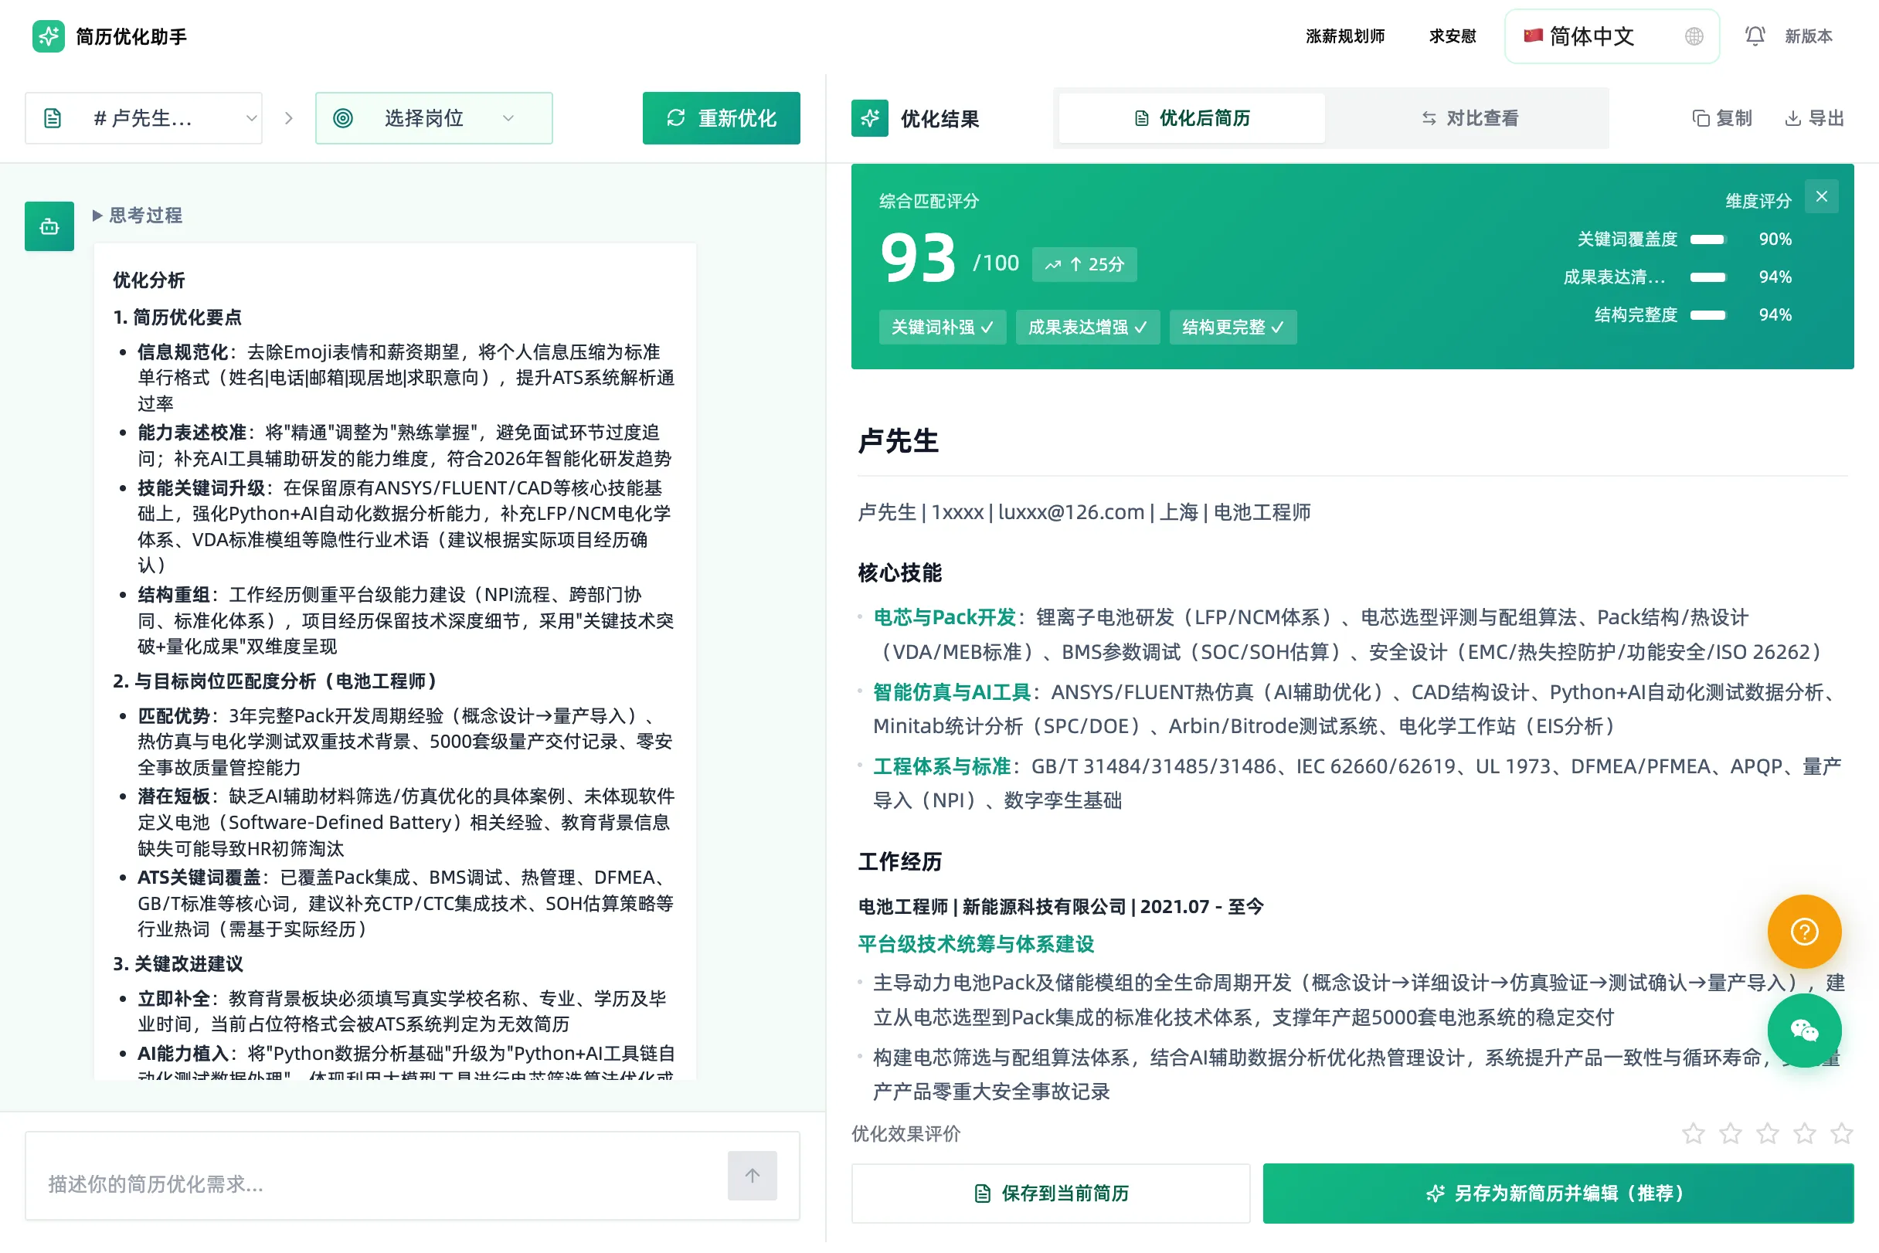Rate optimization with the second star
This screenshot has height=1253, width=1879.
coord(1731,1133)
